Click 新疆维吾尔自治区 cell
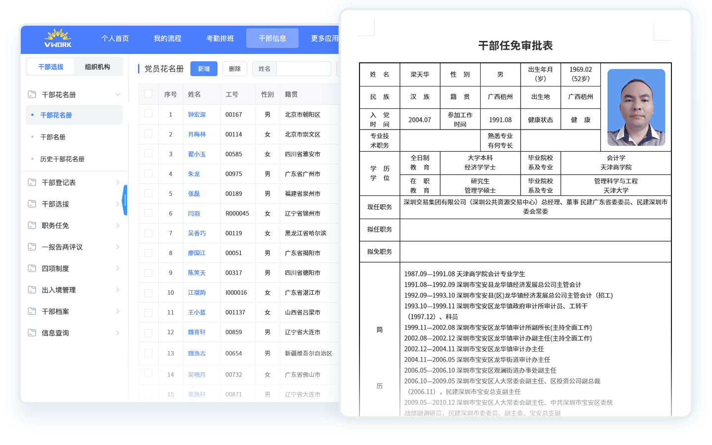Viewport: 712px width, 445px height. coord(309,353)
